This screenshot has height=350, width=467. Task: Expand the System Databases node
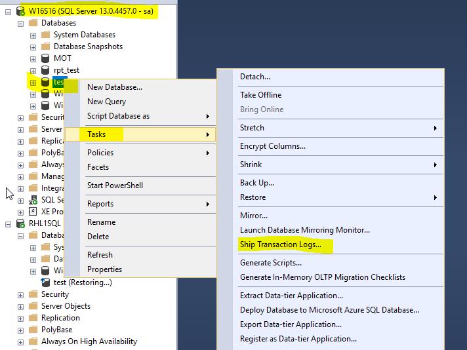coord(33,35)
